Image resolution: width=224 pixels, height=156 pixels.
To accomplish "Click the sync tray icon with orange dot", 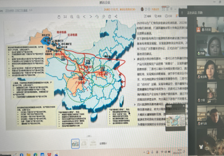I will (x=148, y=152).
